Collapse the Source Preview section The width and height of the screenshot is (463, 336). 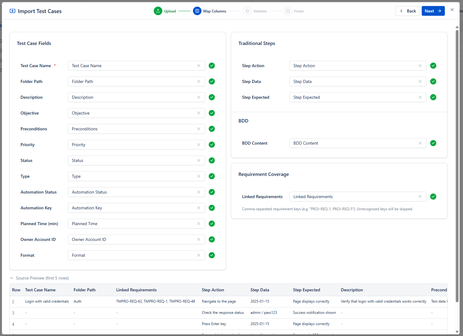pos(12,278)
